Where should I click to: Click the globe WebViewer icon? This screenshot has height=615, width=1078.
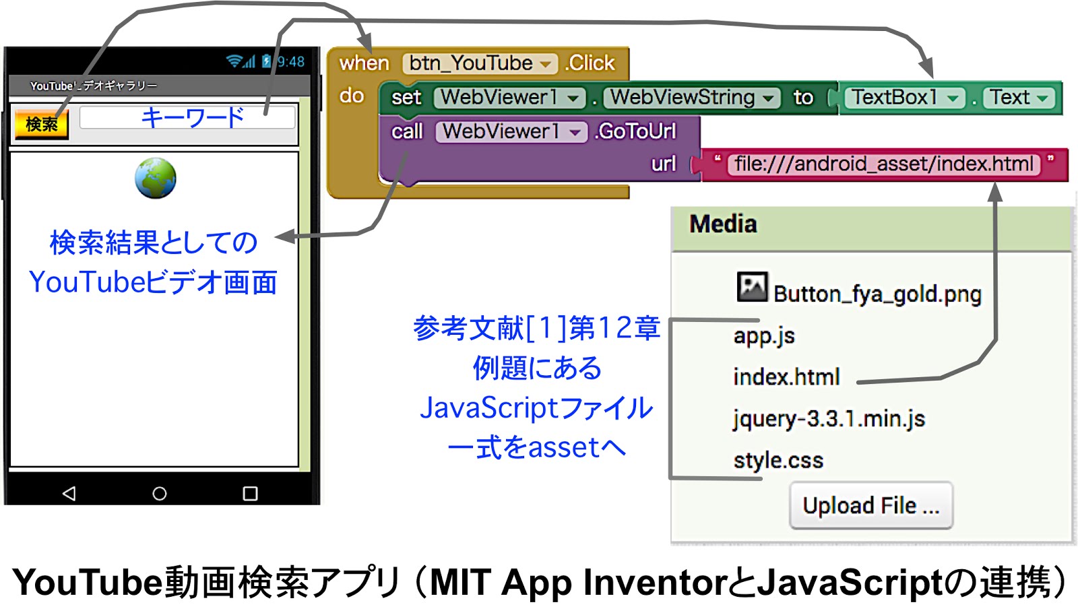(155, 179)
